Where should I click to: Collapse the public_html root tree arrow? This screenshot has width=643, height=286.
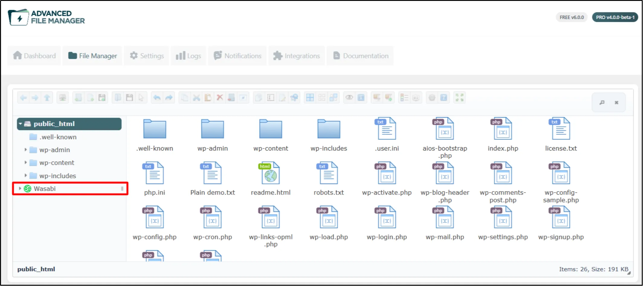tap(20, 124)
